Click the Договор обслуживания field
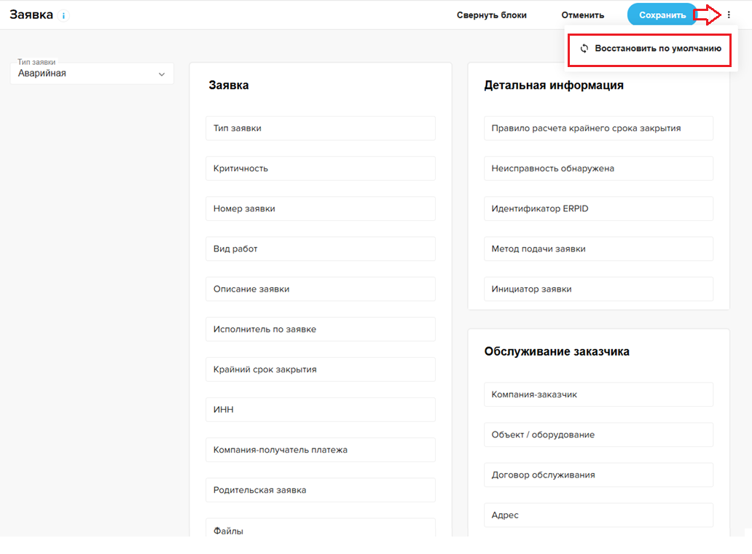 pyautogui.click(x=598, y=475)
